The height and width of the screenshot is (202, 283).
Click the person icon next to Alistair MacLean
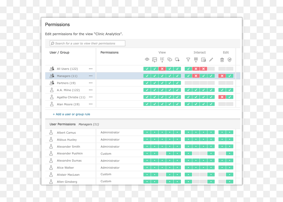click(51, 175)
